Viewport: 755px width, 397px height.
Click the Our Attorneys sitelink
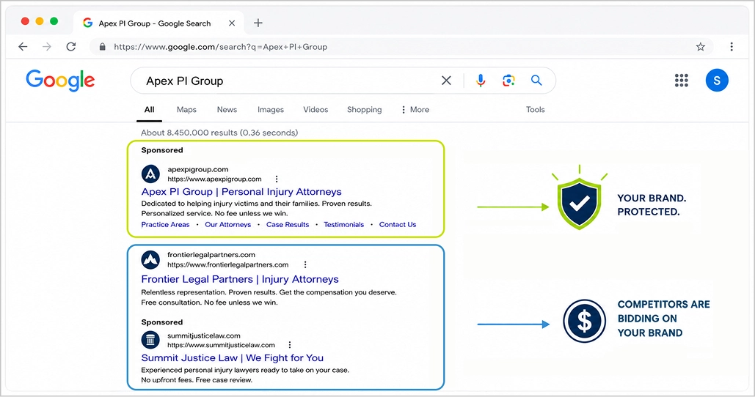(227, 224)
